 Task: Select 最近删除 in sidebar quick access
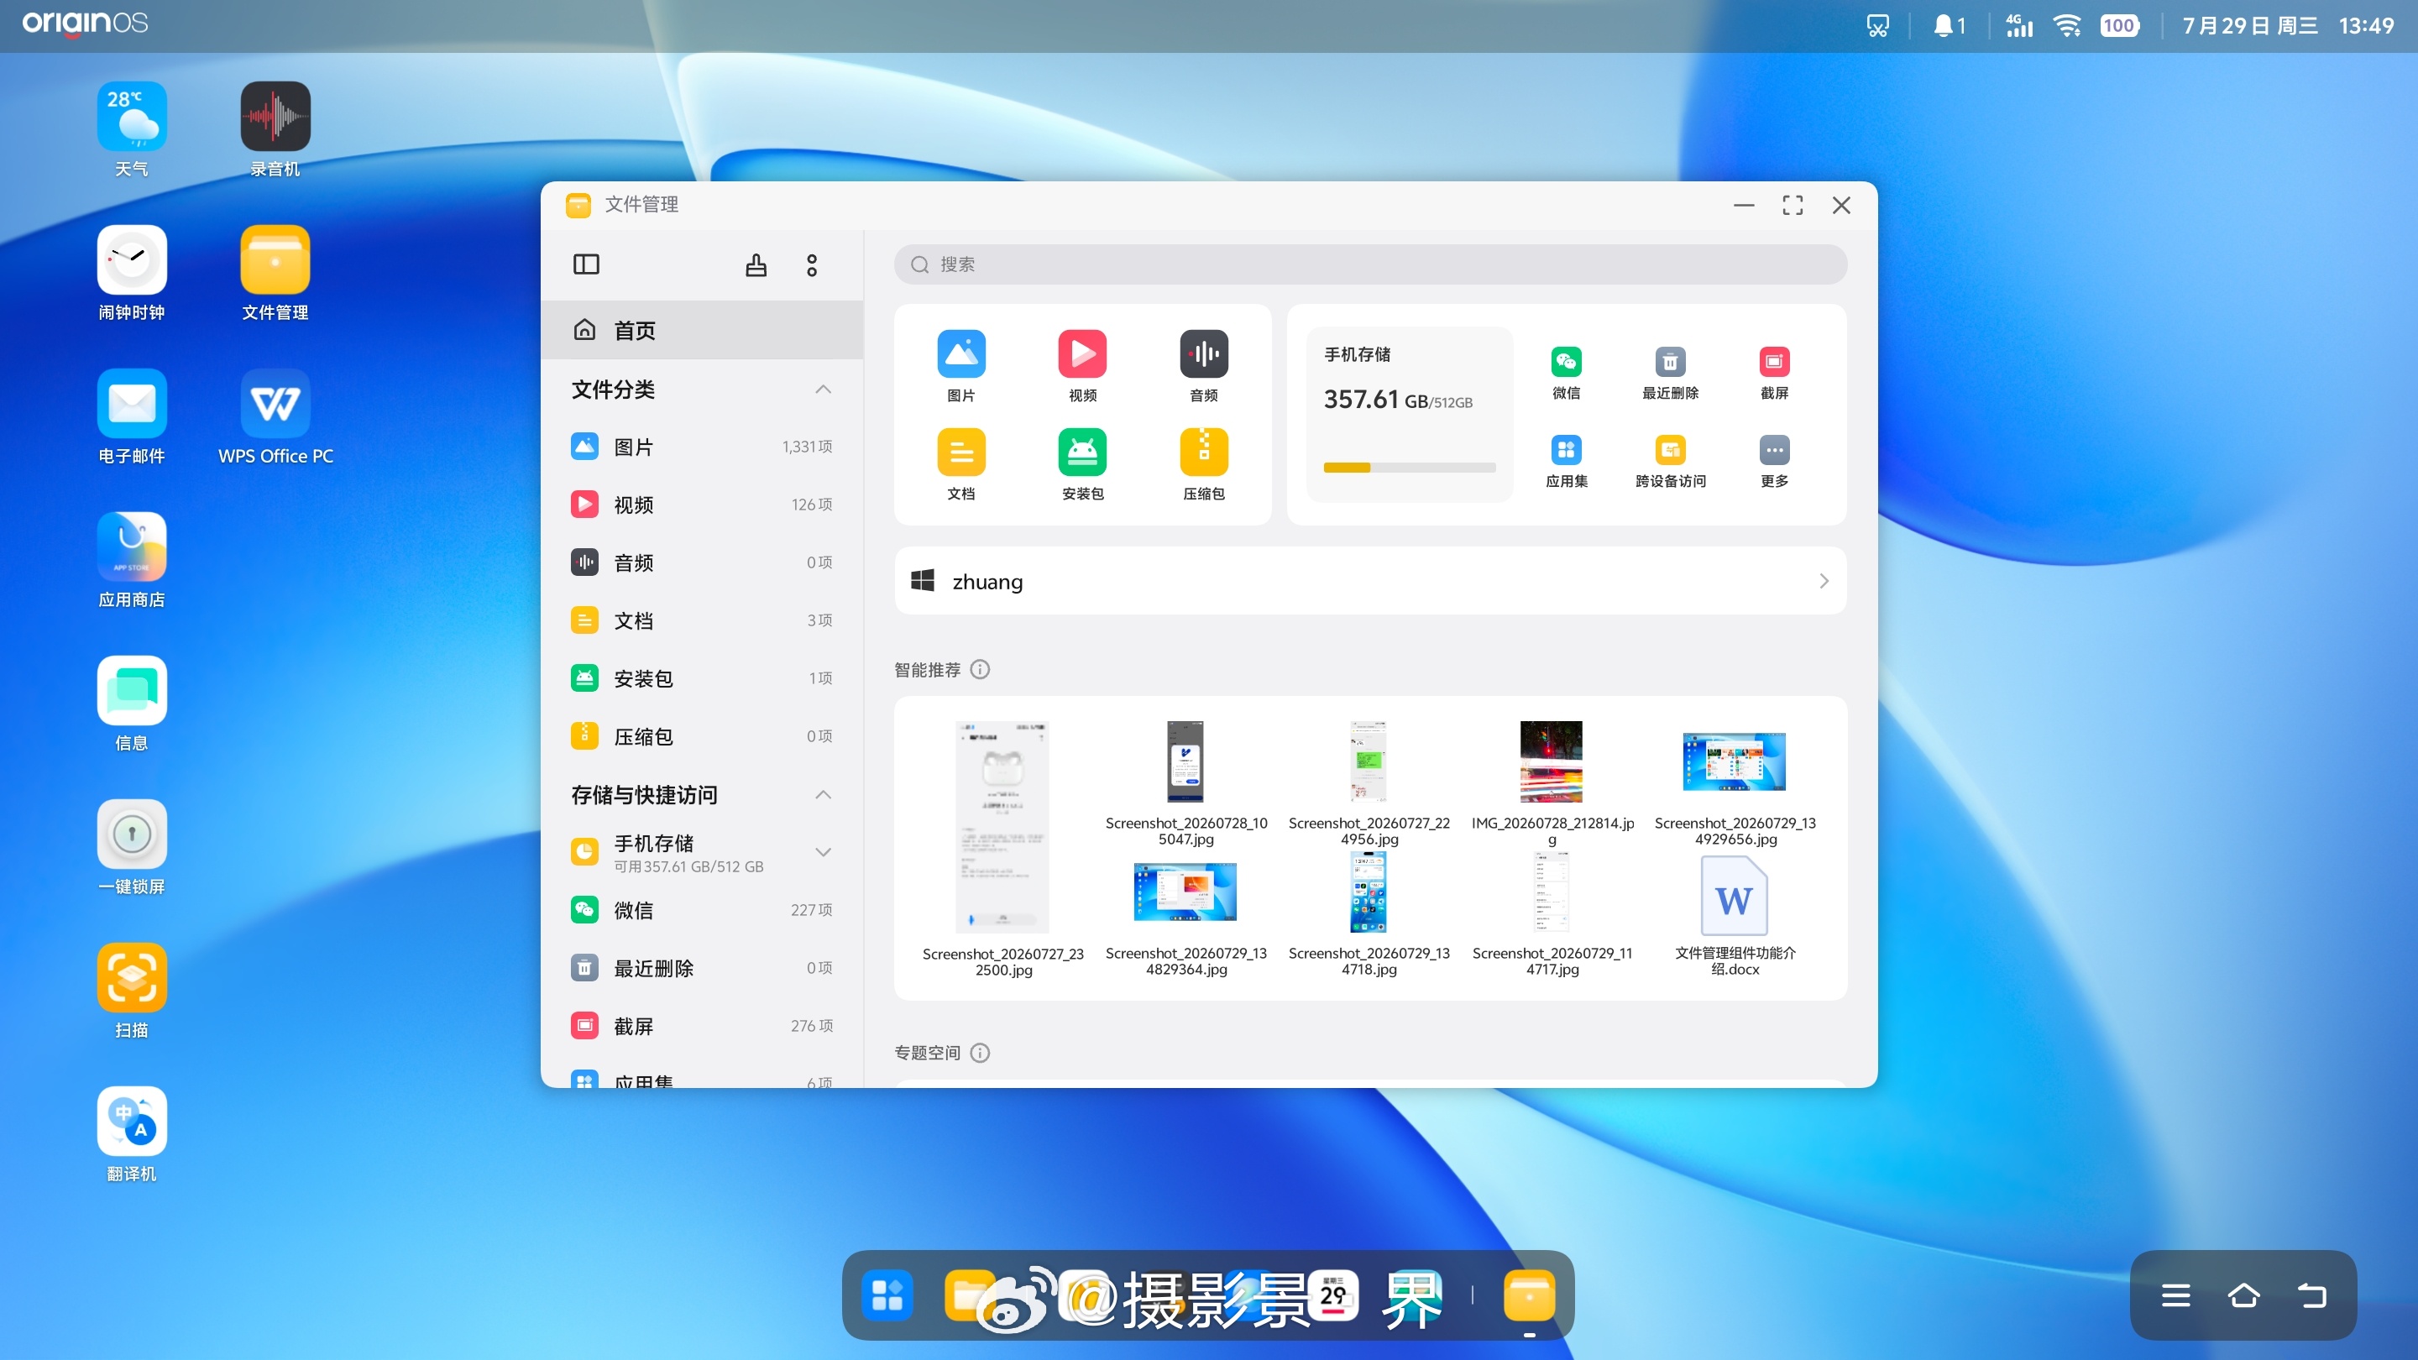[x=702, y=969]
